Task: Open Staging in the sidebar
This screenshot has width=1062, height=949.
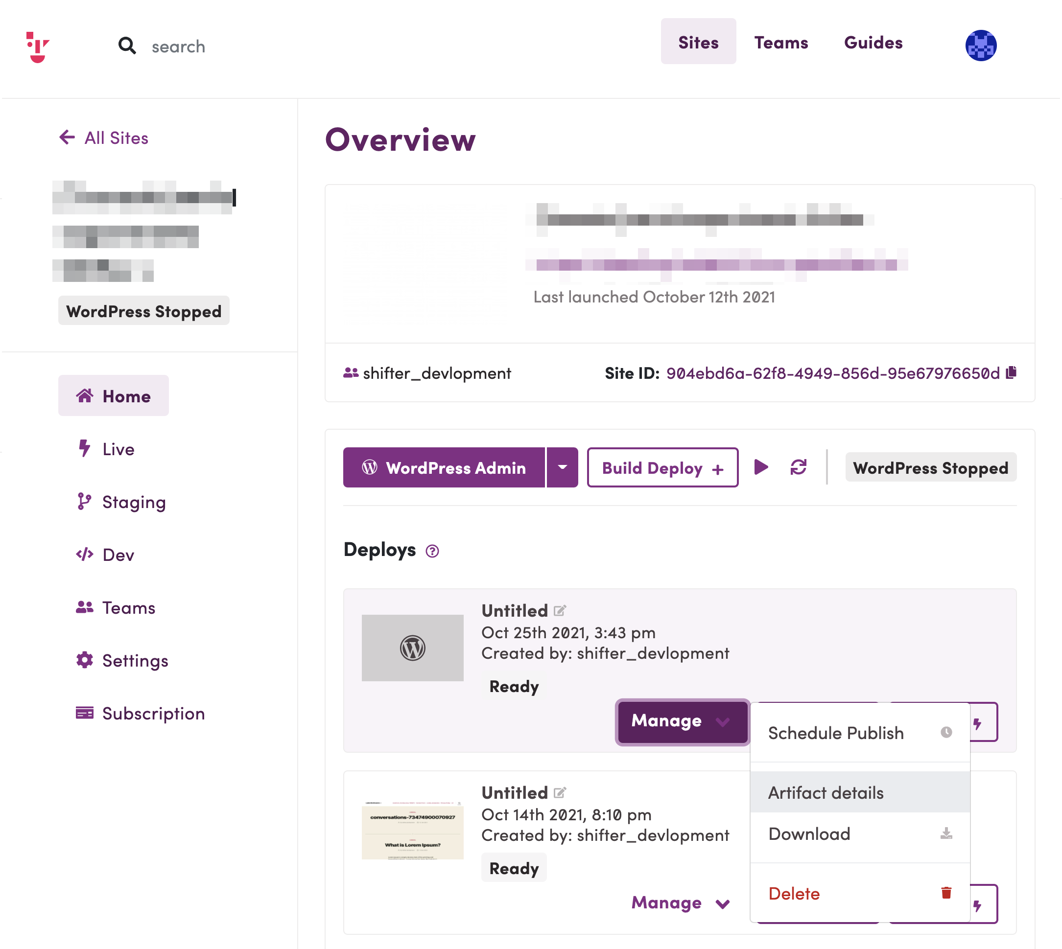Action: [x=134, y=502]
